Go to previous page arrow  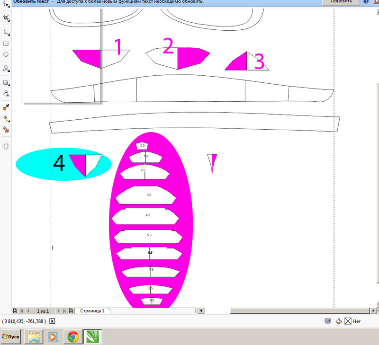(x=28, y=311)
